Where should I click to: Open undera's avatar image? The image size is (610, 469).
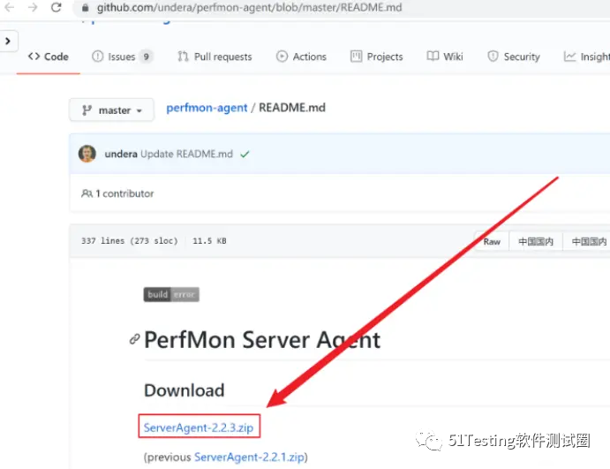pos(87,154)
